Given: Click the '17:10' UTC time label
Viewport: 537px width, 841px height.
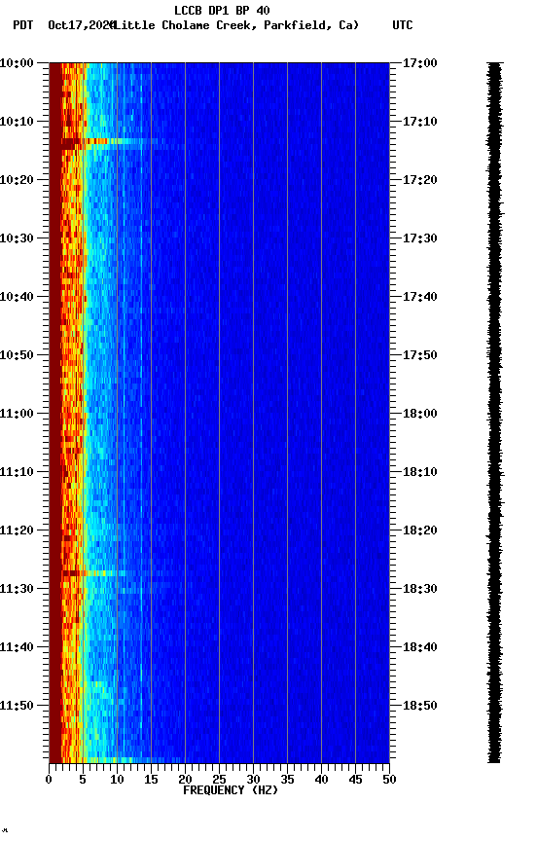Looking at the screenshot, I should coord(420,122).
